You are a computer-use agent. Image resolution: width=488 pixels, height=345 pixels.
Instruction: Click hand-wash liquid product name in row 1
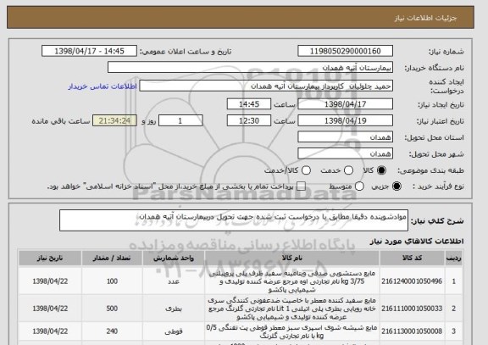click(292, 281)
